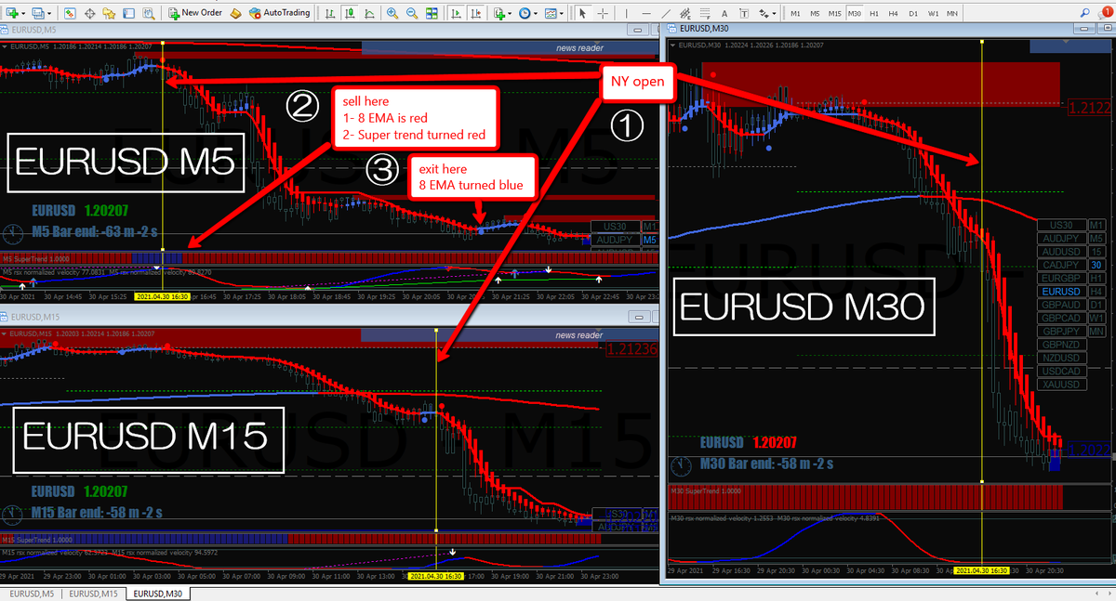The width and height of the screenshot is (1116, 601).
Task: Choose H4 period button in M30 chart panel
Action: tap(1097, 292)
